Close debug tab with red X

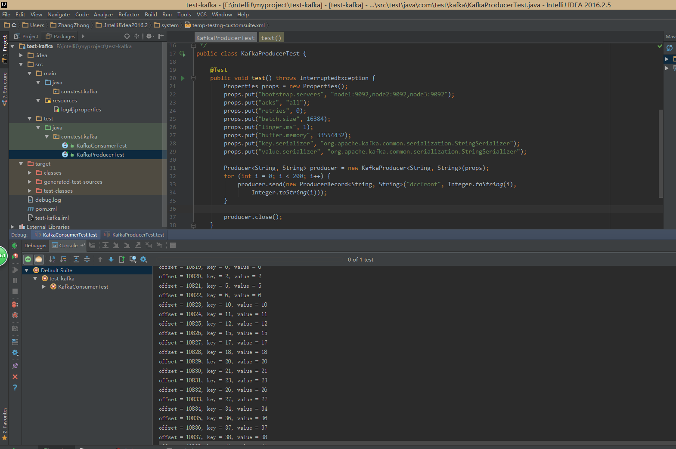[15, 377]
